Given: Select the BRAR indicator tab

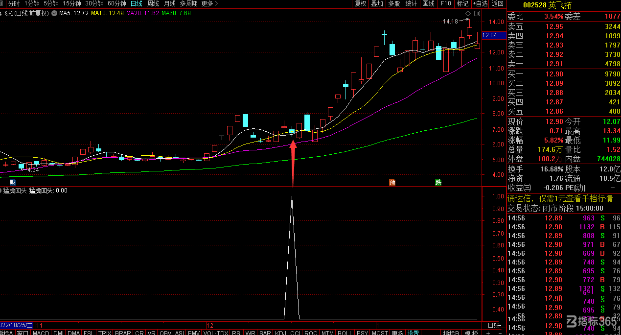Looking at the screenshot, I should click(123, 333).
